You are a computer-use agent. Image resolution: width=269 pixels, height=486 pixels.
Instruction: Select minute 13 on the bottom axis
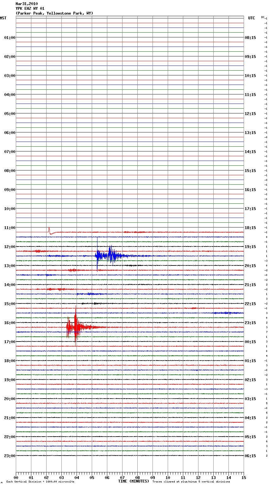213,477
